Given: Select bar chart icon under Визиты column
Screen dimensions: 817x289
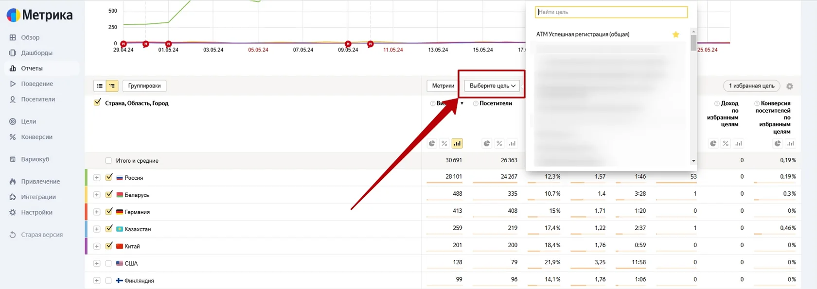Looking at the screenshot, I should coord(457,143).
